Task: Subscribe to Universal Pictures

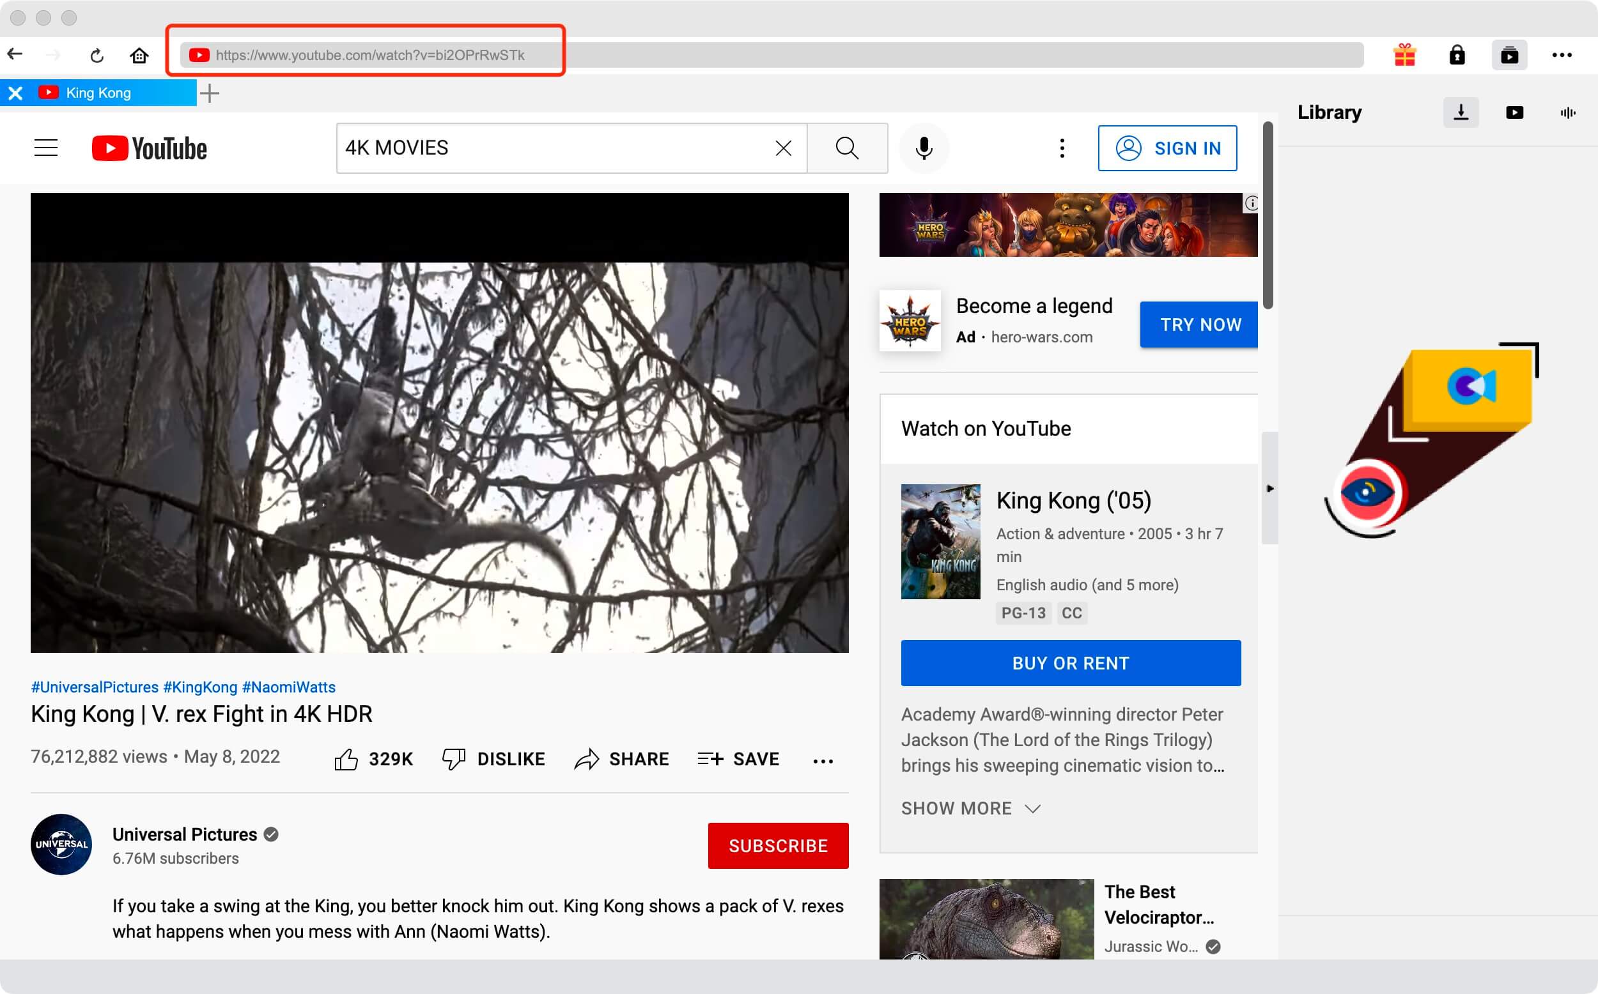Action: tap(778, 845)
